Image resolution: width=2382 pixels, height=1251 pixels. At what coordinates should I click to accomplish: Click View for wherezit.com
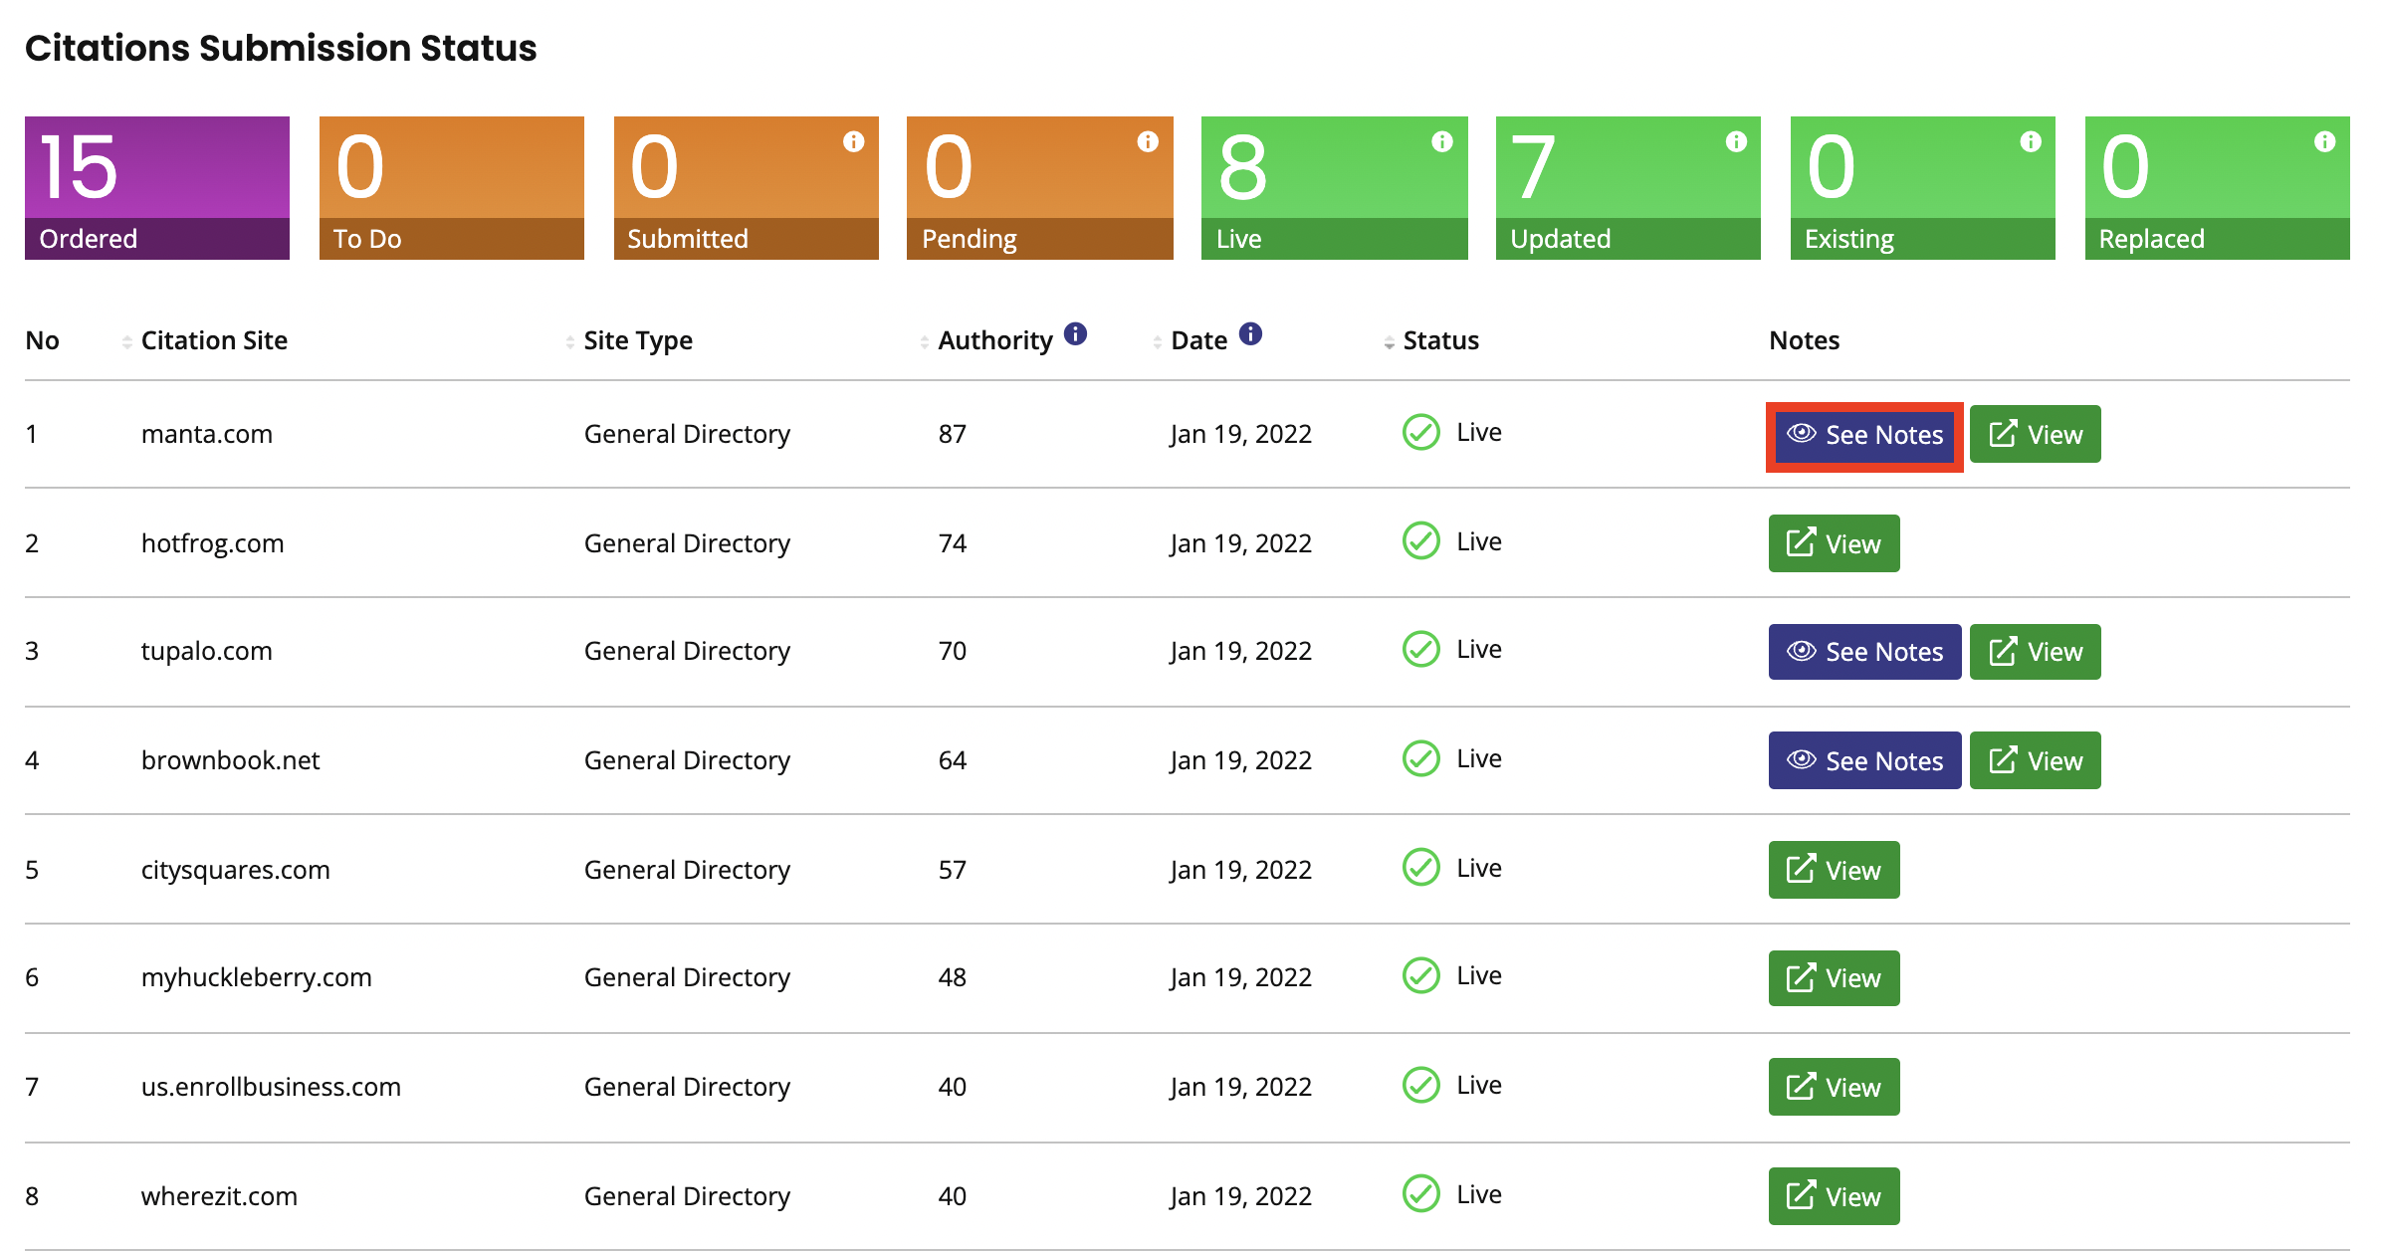coord(1834,1195)
